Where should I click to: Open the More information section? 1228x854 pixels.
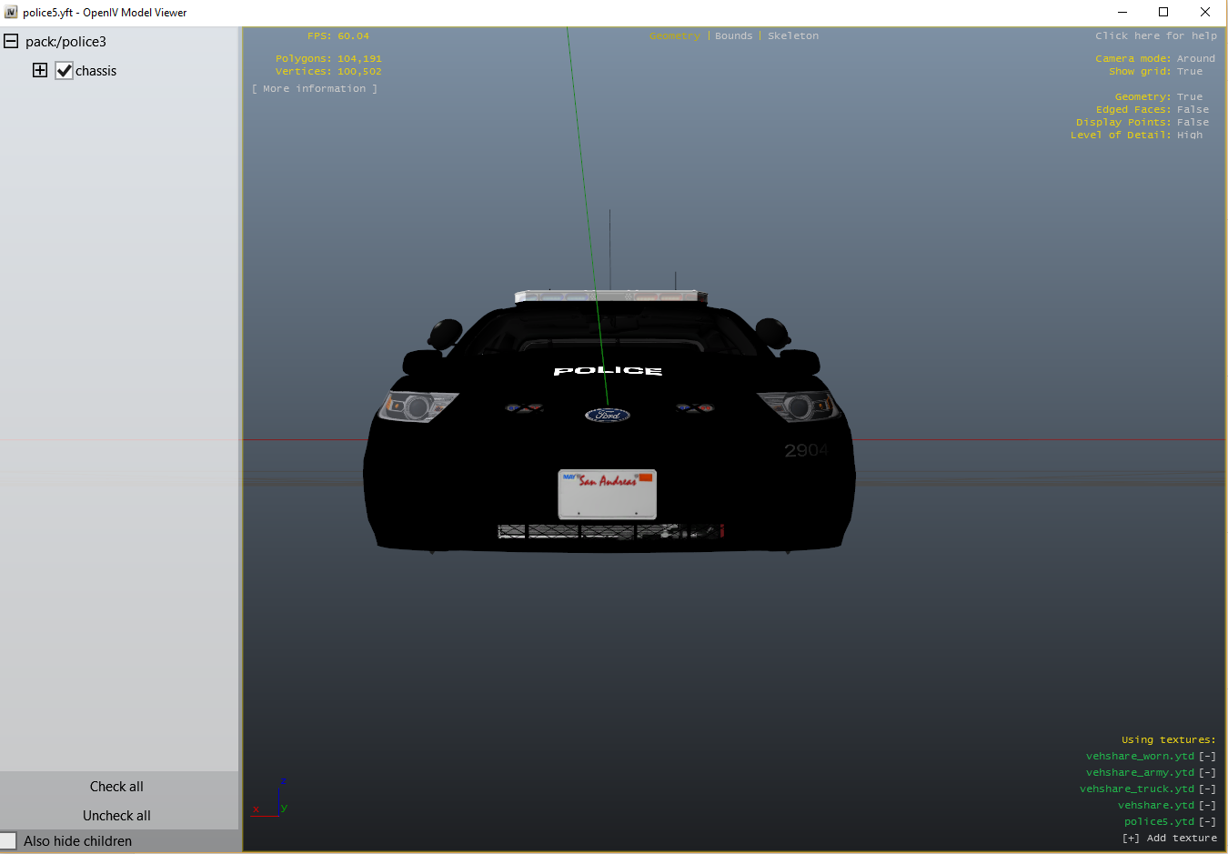click(x=314, y=89)
